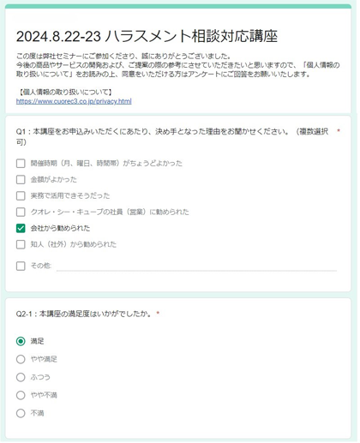Screen dimensions: 360x443
Task: Pick the やや不満 radio button
Action: pos(21,396)
